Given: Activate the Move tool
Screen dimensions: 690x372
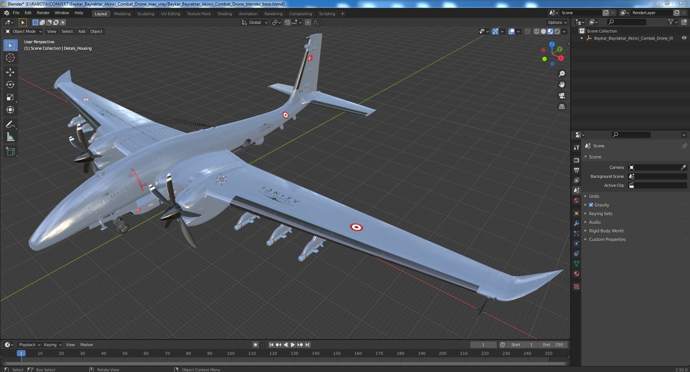Looking at the screenshot, I should pyautogui.click(x=10, y=72).
